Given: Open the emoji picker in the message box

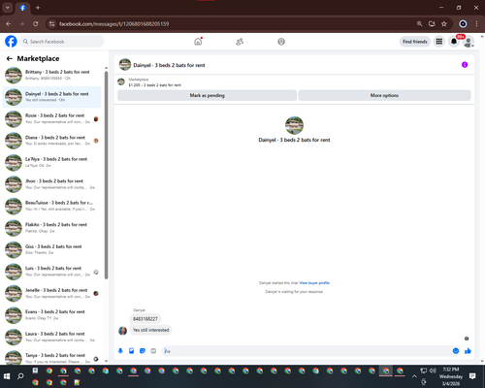Looking at the screenshot, I should point(456,351).
